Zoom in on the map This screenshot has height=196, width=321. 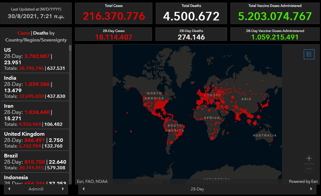pyautogui.click(x=309, y=158)
